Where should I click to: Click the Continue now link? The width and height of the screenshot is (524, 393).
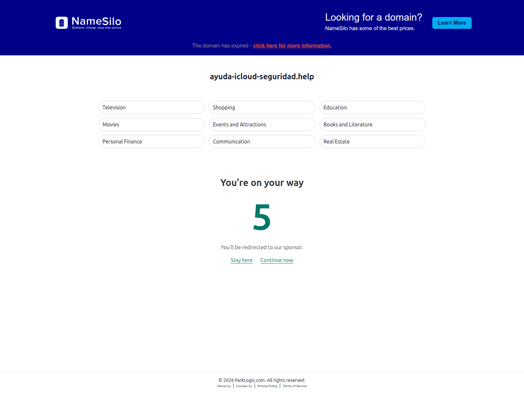click(277, 260)
